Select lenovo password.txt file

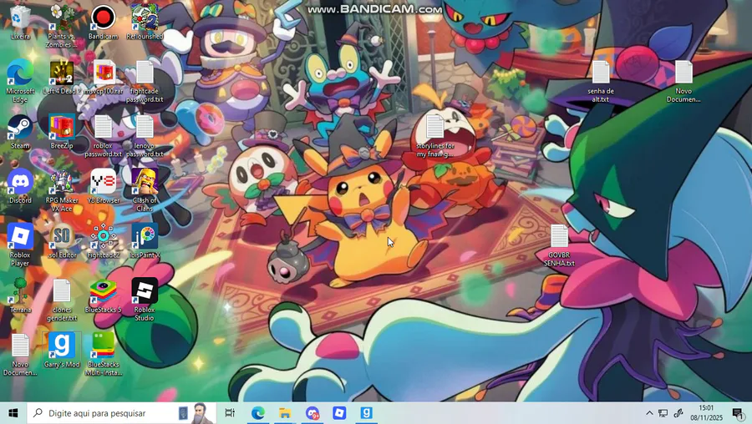(x=145, y=137)
